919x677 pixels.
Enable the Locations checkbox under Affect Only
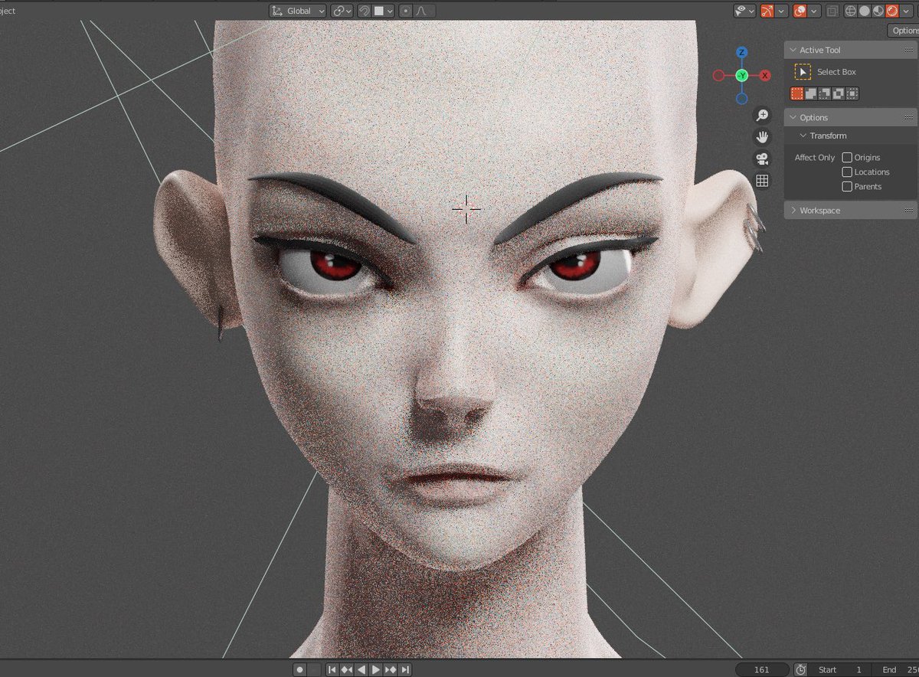pyautogui.click(x=847, y=172)
